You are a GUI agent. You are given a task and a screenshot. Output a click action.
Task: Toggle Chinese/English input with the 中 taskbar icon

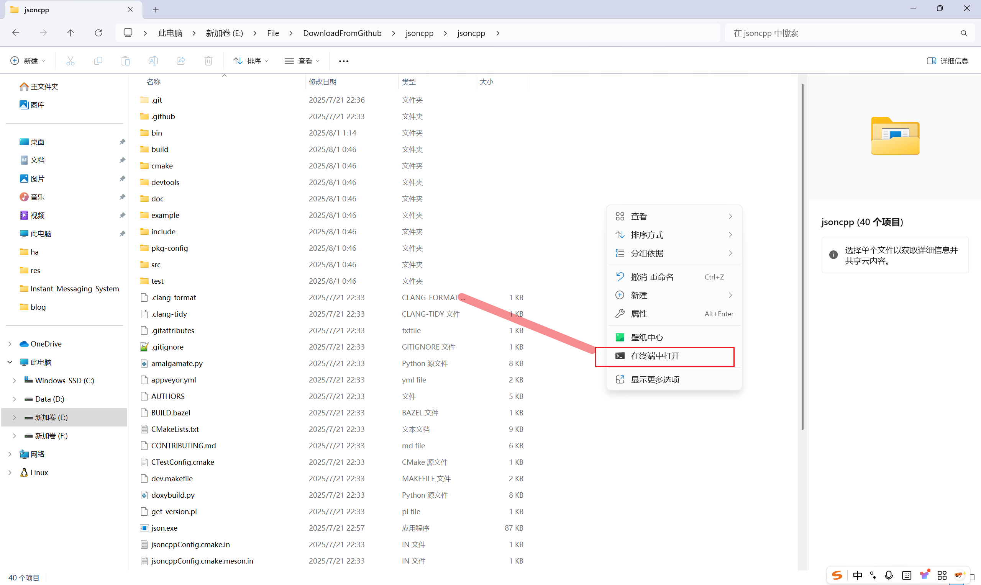[858, 575]
